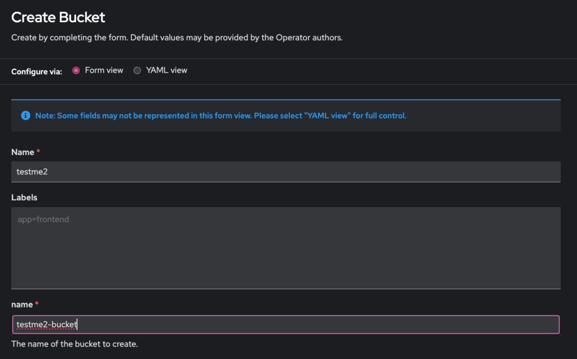Click the red asterisk beside lowercase name label
Viewport: 577px width, 359px height.
[x=37, y=305]
